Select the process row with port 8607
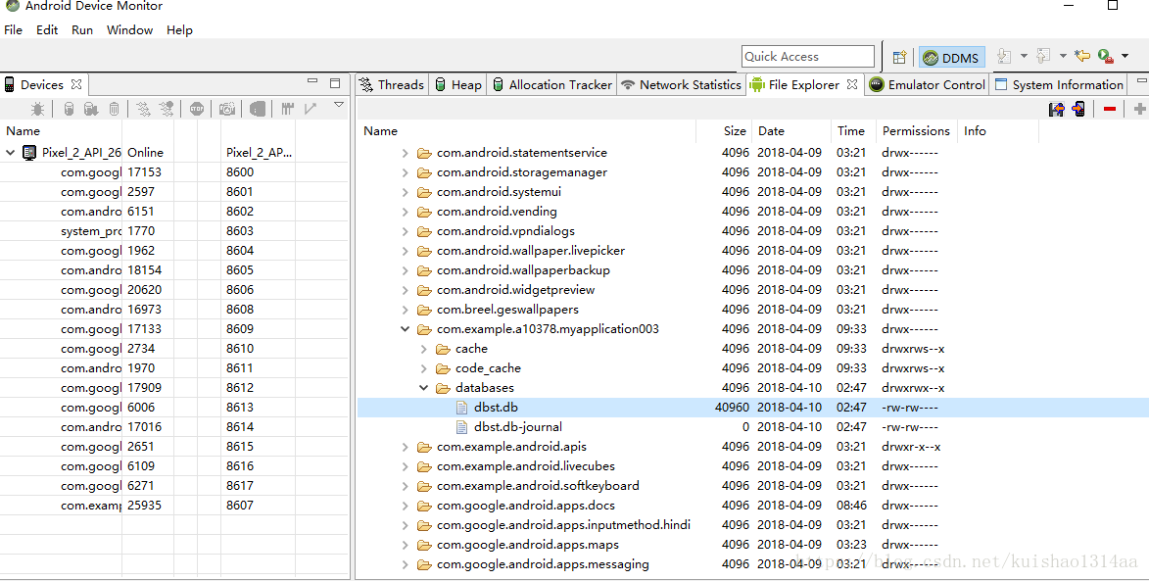This screenshot has height=581, width=1149. click(174, 506)
